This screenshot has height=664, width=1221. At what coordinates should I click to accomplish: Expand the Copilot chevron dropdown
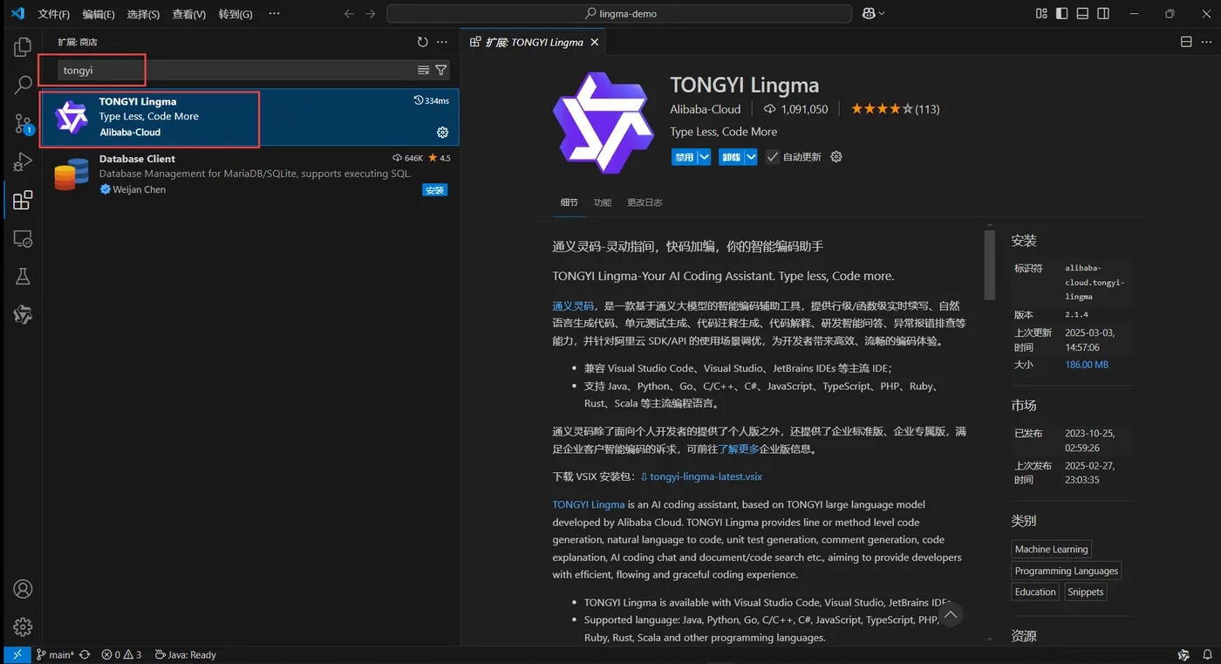click(882, 14)
